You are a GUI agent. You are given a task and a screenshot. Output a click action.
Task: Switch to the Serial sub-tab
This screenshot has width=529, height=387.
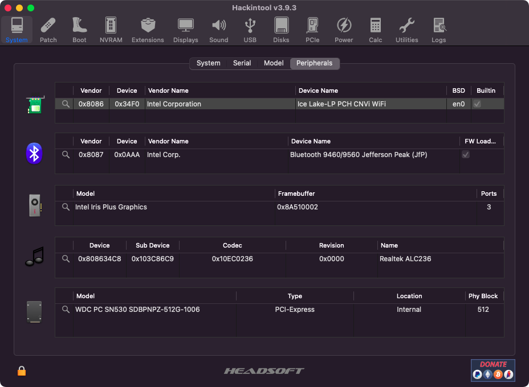pos(242,63)
